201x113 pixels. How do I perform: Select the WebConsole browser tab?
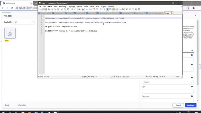coord(17,3)
